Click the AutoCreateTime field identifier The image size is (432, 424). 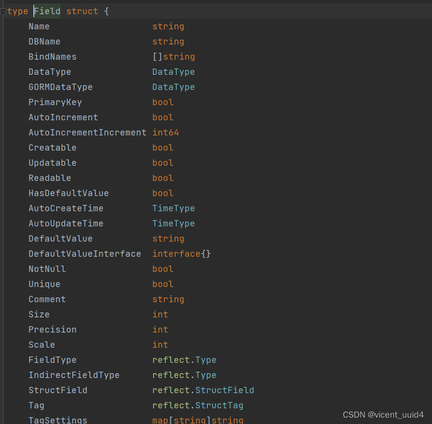[66, 208]
